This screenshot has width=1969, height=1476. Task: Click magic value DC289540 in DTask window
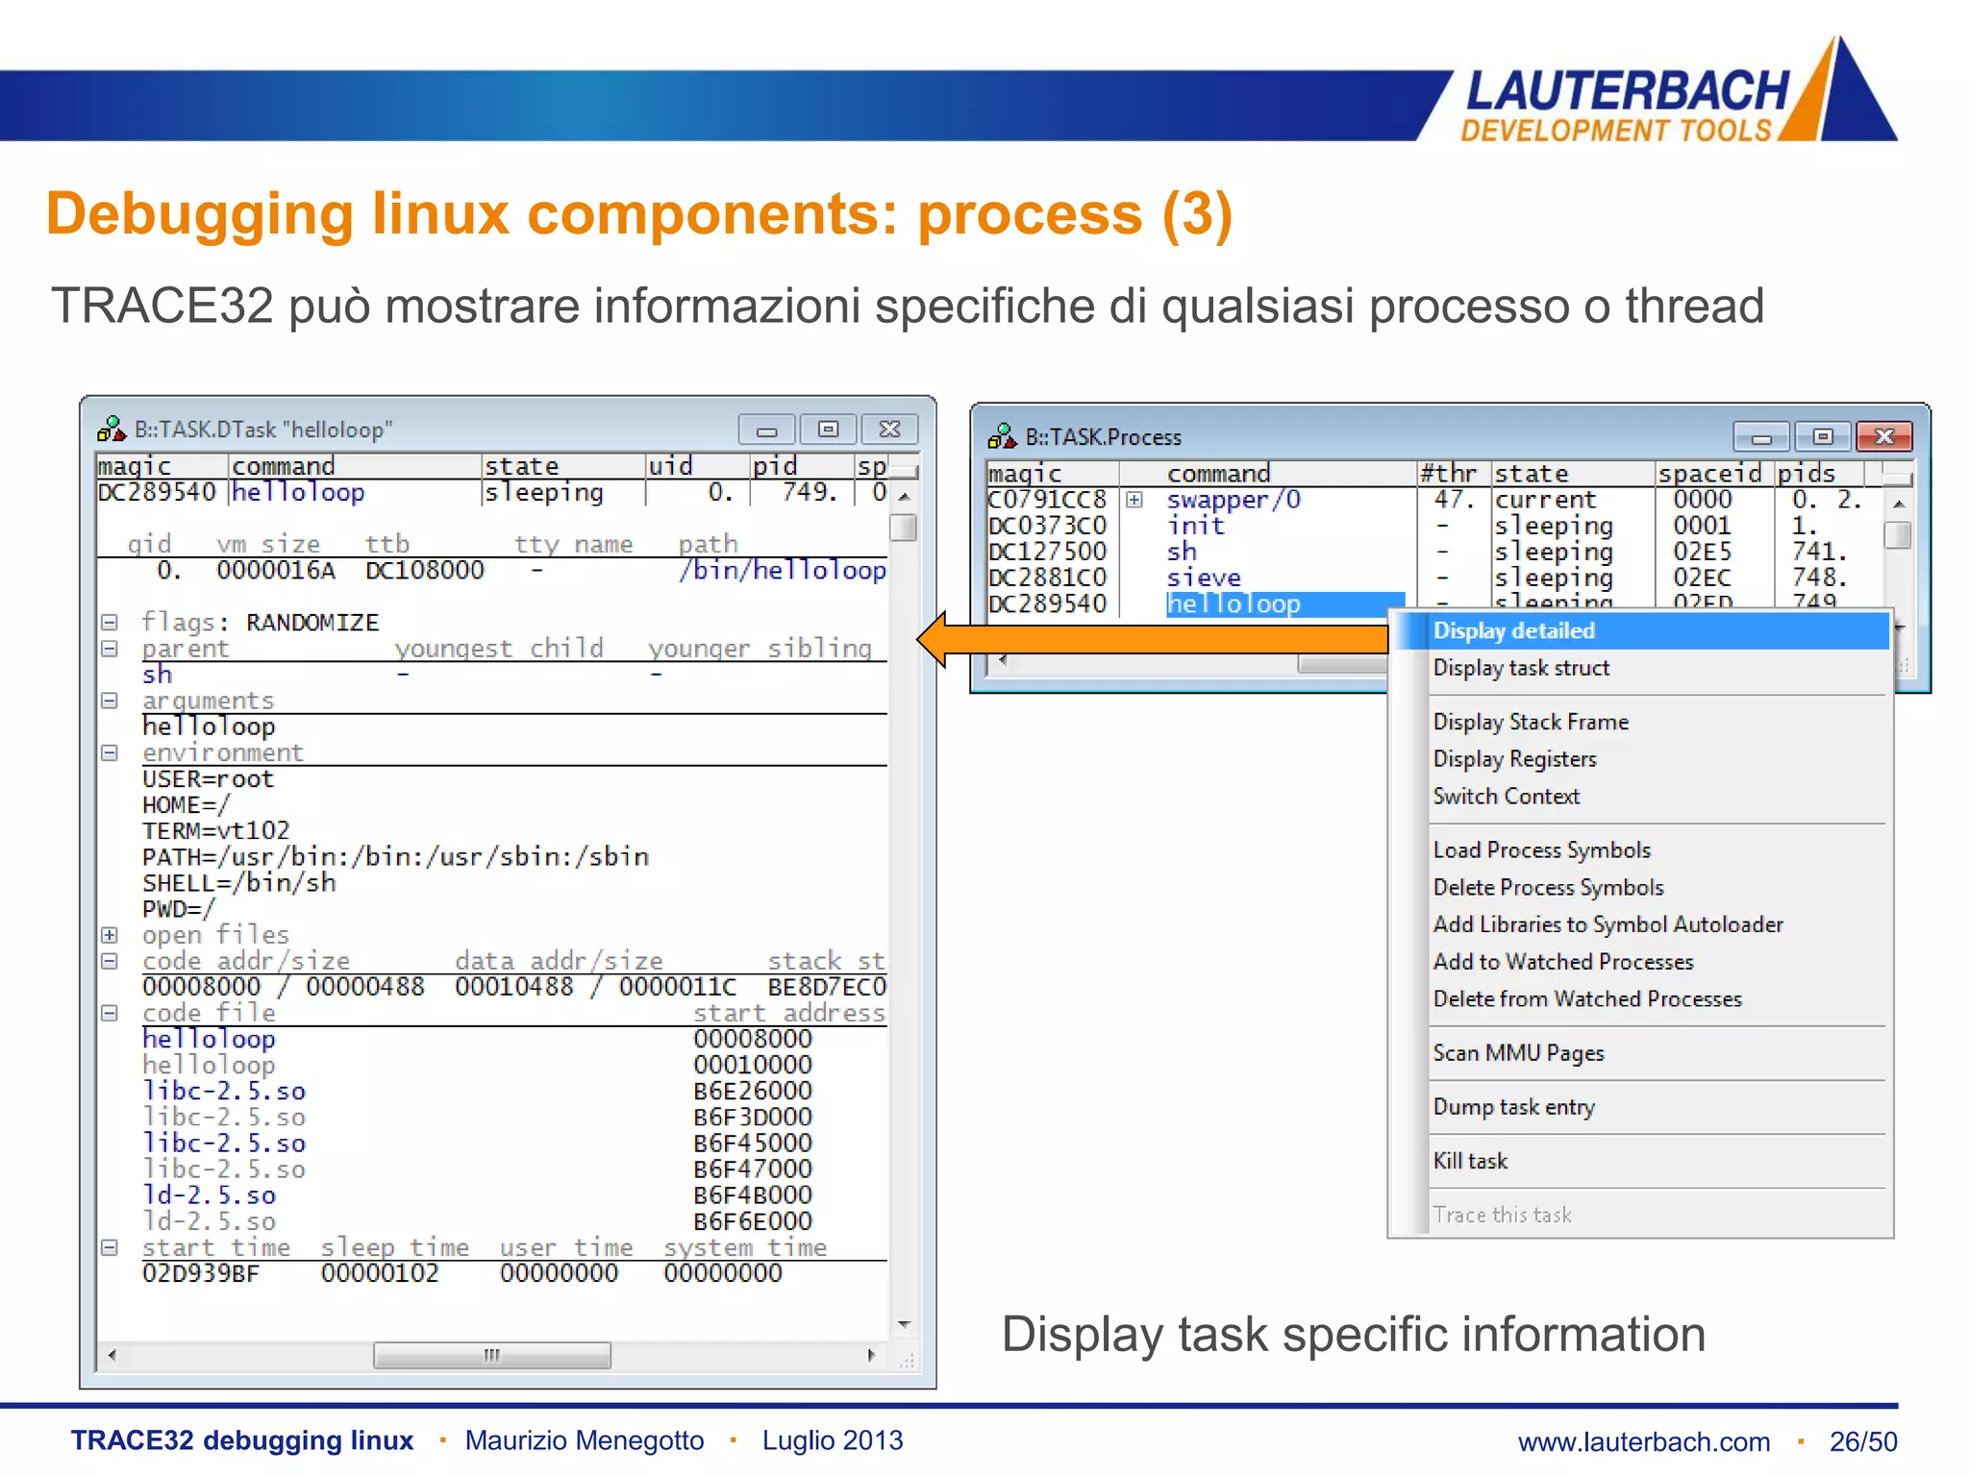click(157, 493)
